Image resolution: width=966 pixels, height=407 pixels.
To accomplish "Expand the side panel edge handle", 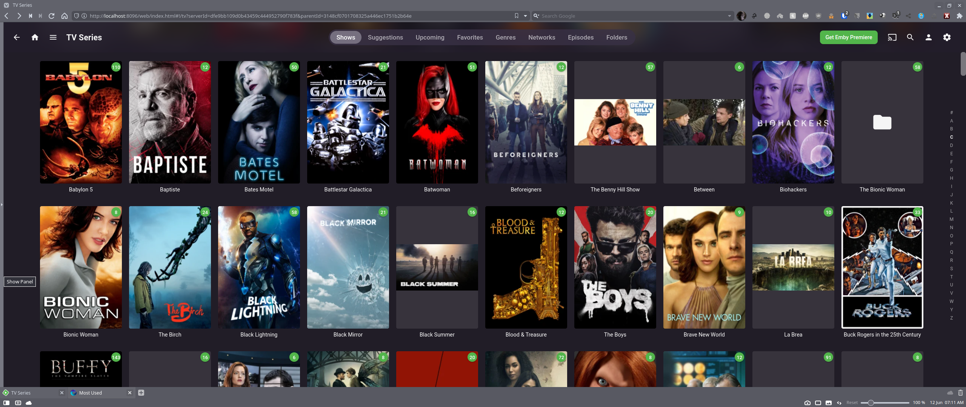I will 2,205.
